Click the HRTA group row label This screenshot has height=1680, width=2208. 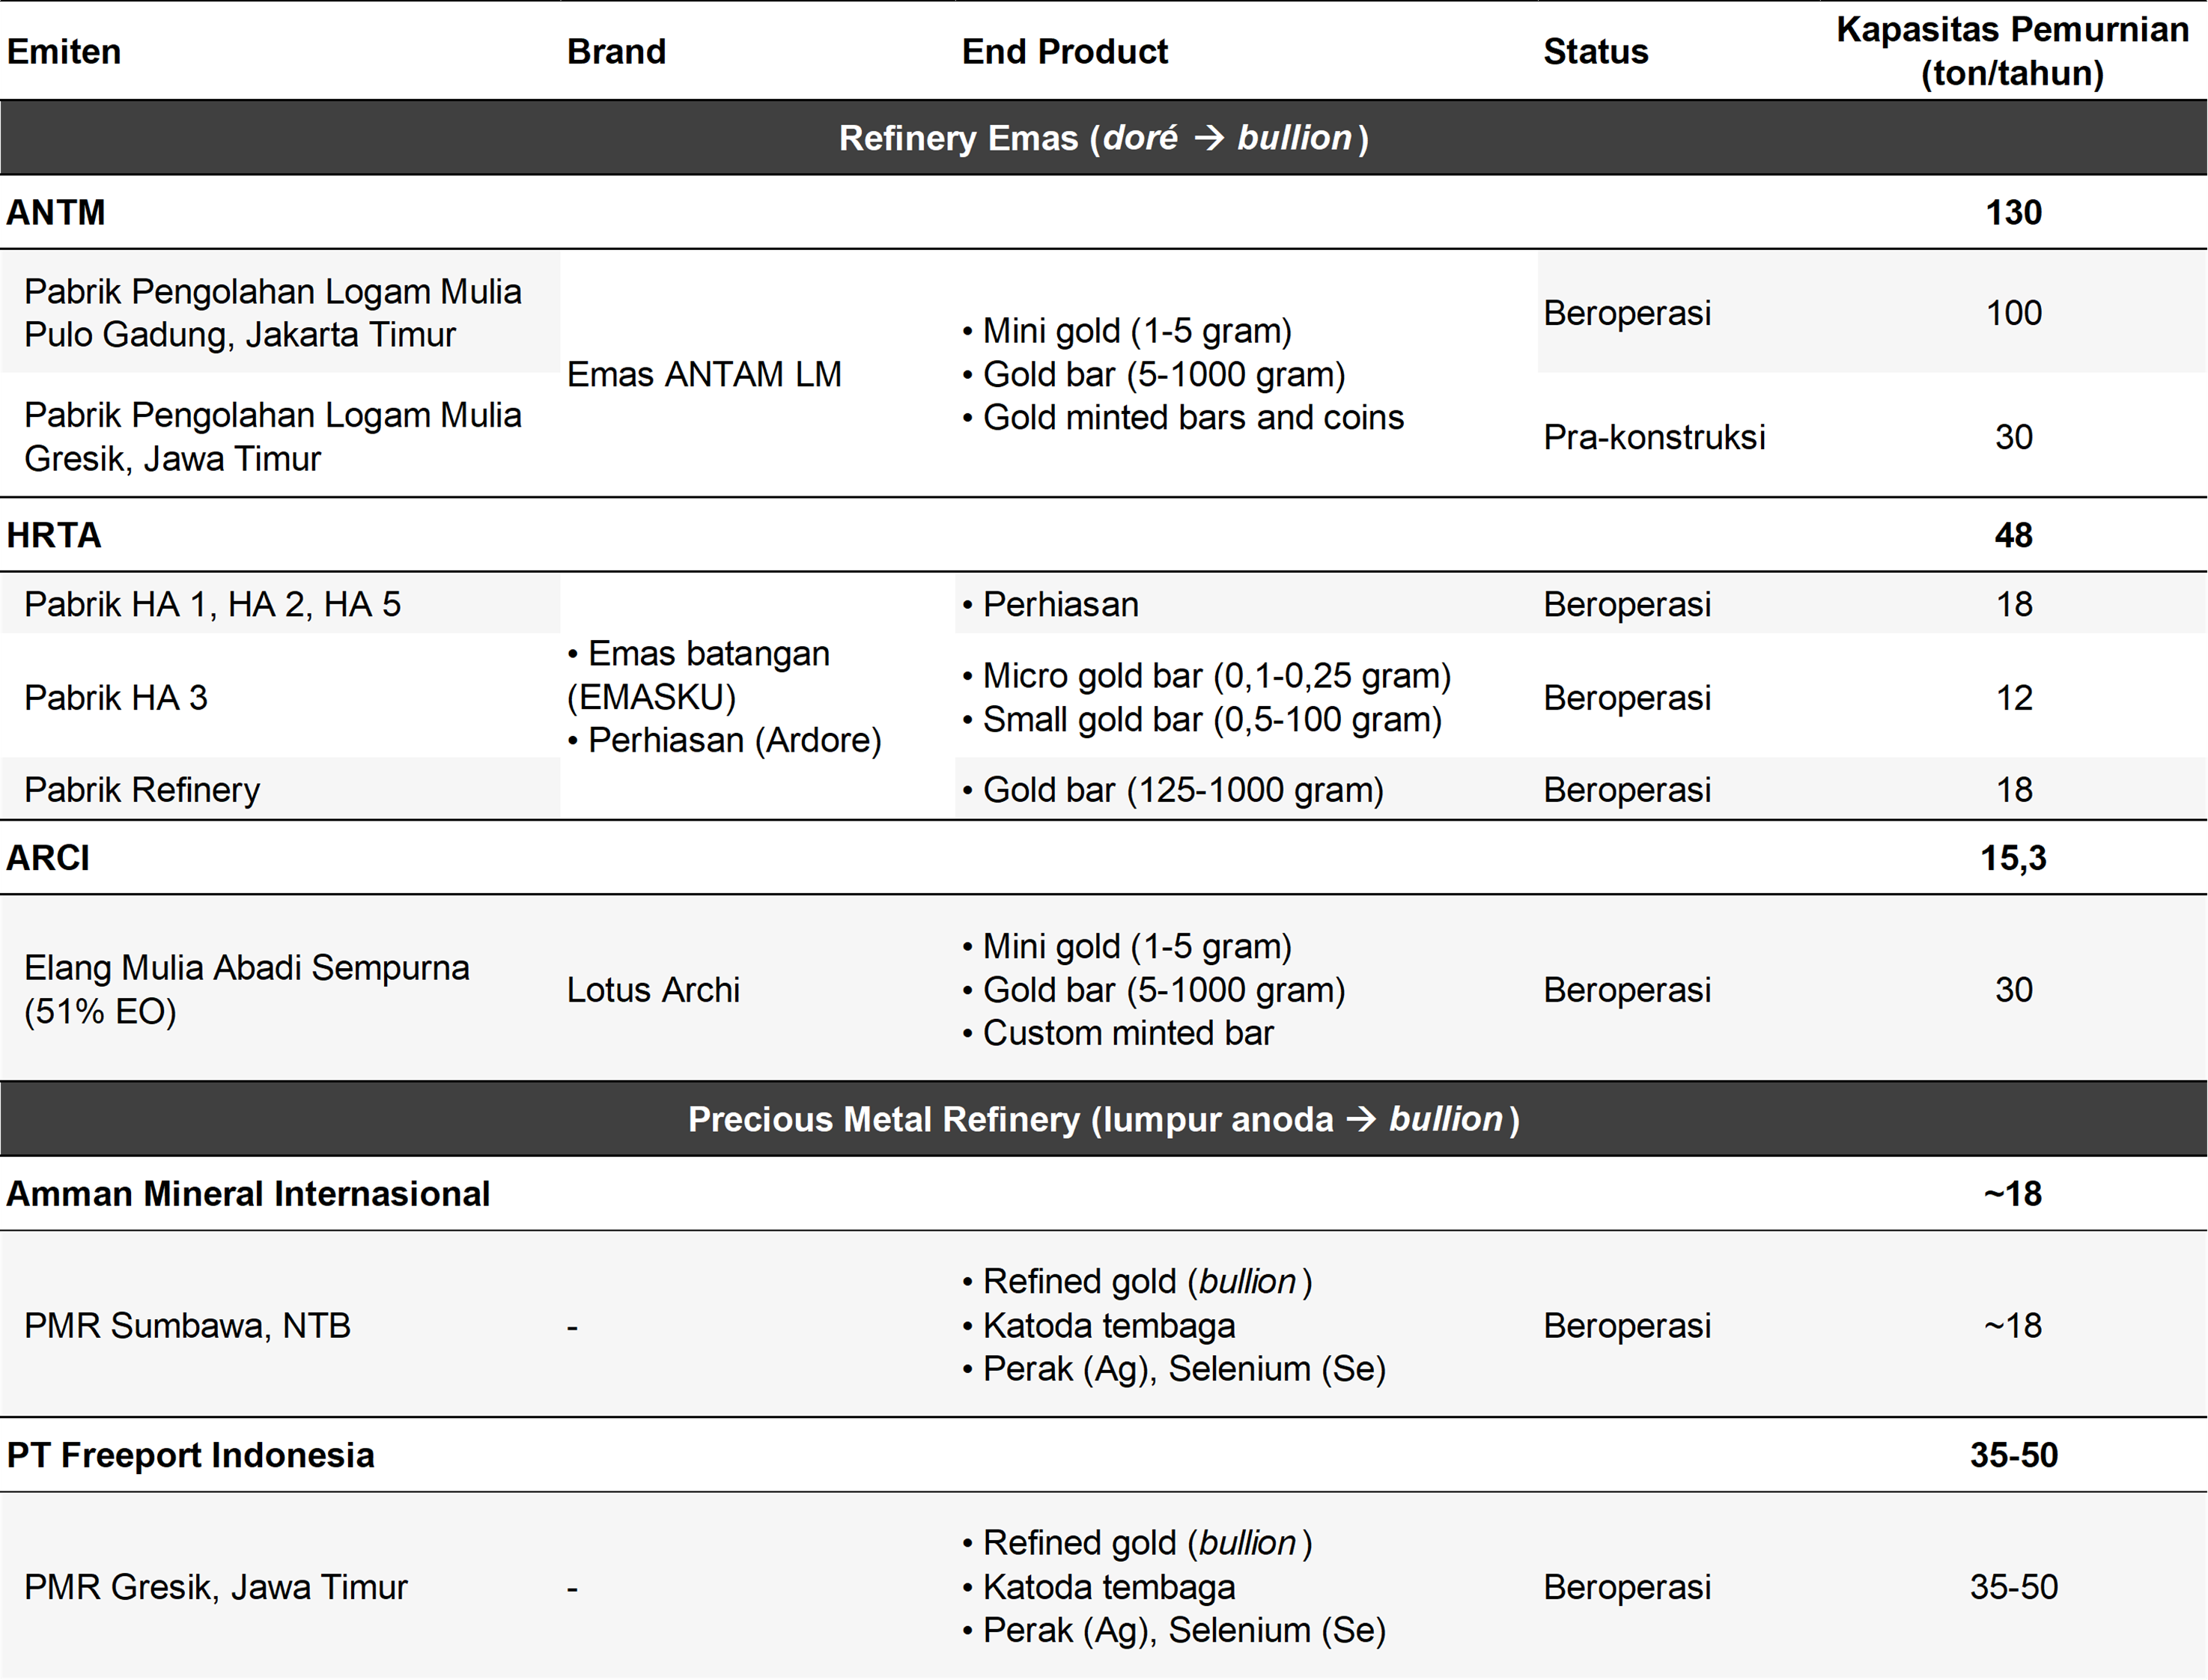(54, 536)
